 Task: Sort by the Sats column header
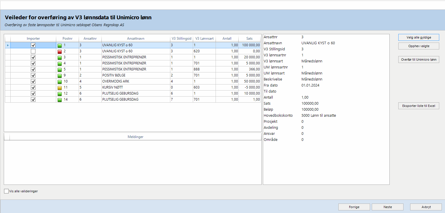click(249, 39)
